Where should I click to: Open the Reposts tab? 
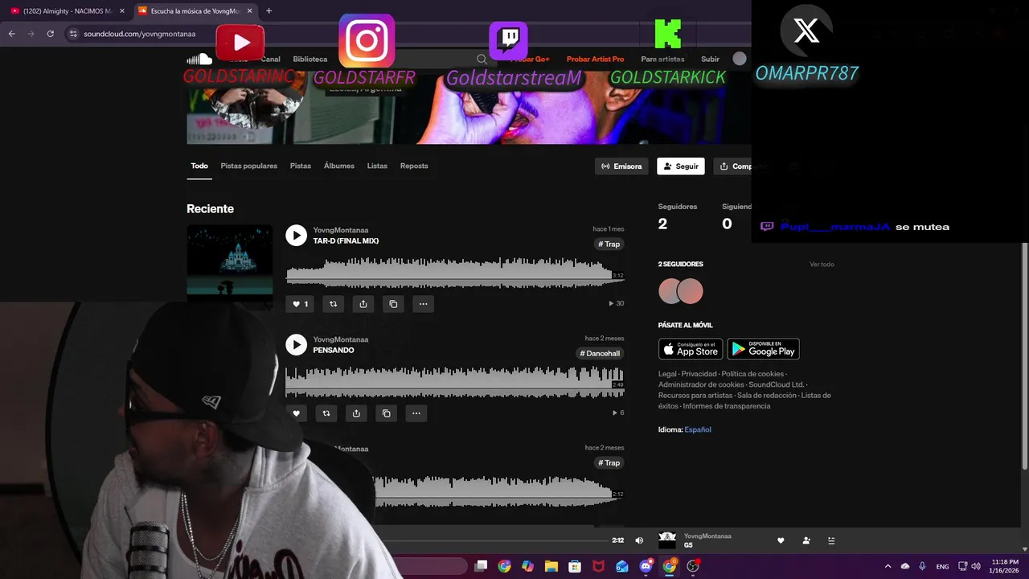(414, 166)
